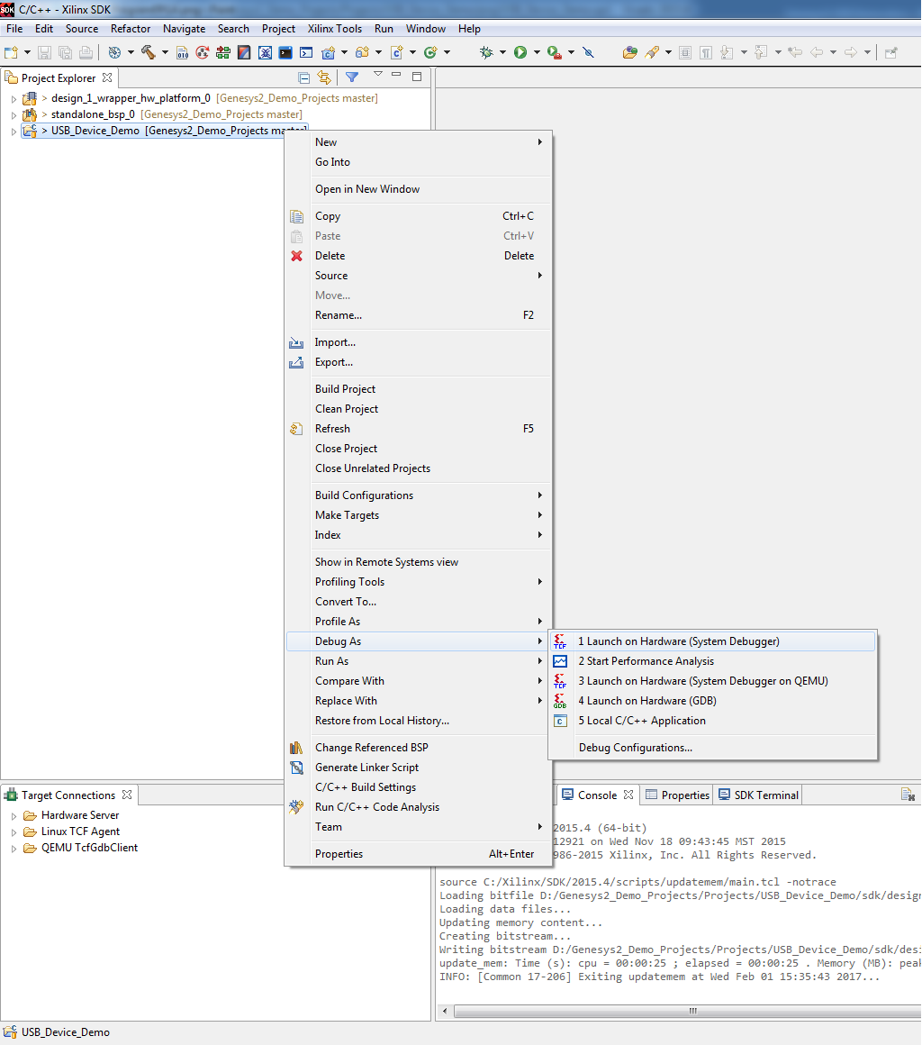Image resolution: width=922 pixels, height=1045 pixels.
Task: Open the Xilinx Tools menu
Action: tap(334, 29)
